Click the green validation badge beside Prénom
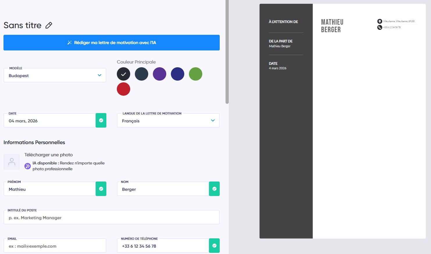This screenshot has width=431, height=254. coord(101,189)
